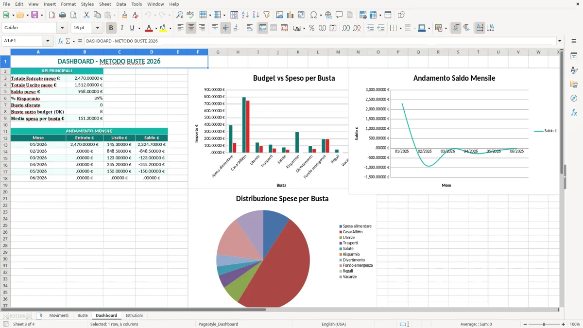Switch to the Buste sheet tab
This screenshot has width=583, height=328.
click(83, 315)
